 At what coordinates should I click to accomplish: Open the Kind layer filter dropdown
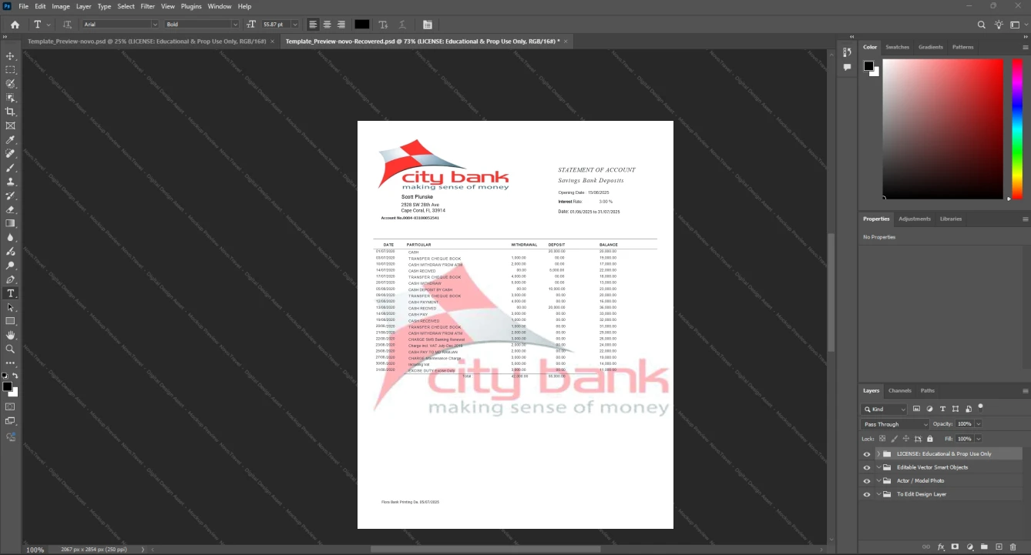[x=885, y=409]
